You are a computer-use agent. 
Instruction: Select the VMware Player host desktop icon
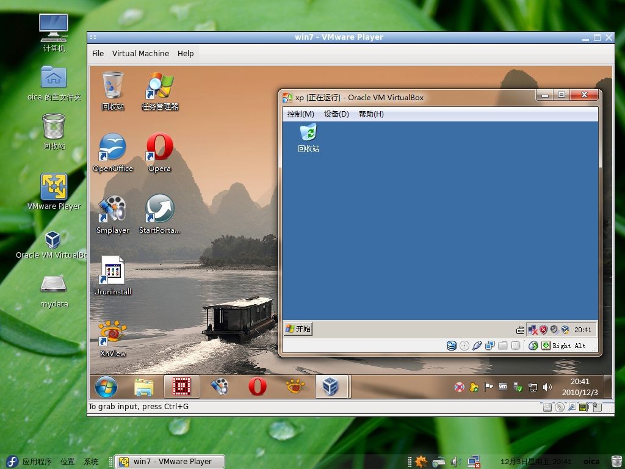click(54, 191)
